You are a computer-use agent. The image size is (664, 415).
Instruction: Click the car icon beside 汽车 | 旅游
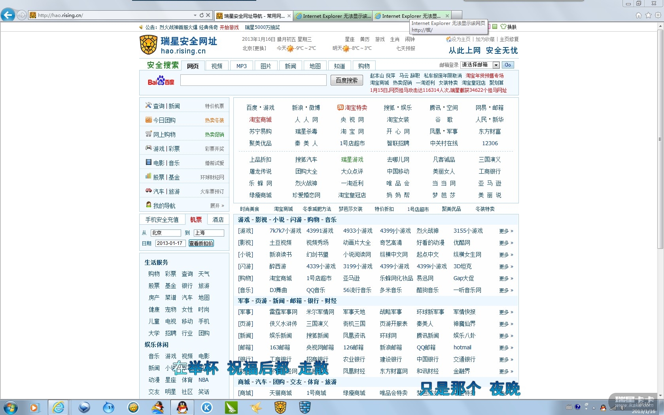(148, 191)
